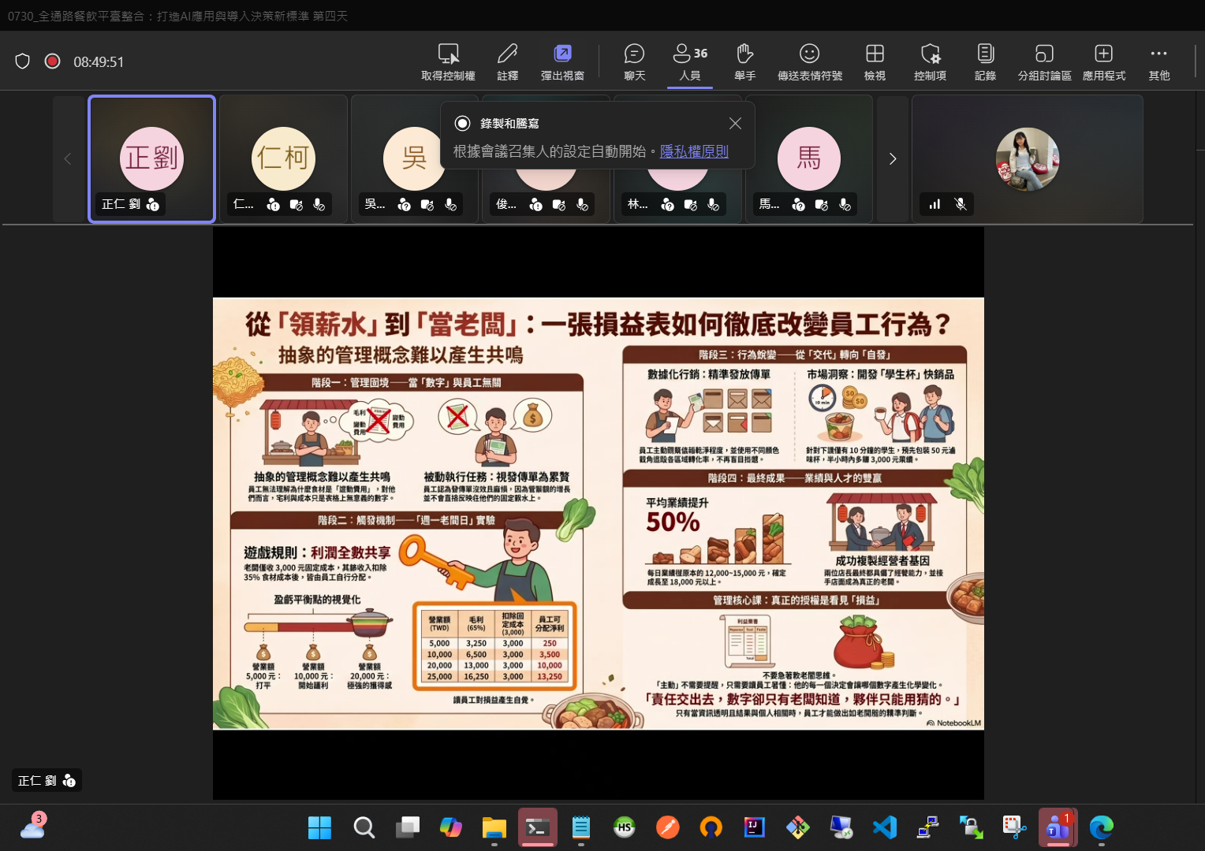The image size is (1205, 851).
Task: Click guest badge icon on 林... tile
Action: pos(667,205)
